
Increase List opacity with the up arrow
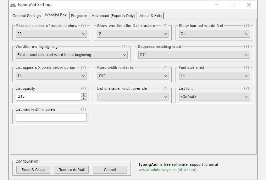point(84,95)
